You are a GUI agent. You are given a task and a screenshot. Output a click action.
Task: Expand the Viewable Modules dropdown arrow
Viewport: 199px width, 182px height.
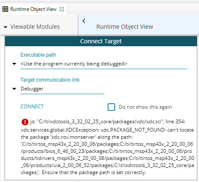[5, 27]
